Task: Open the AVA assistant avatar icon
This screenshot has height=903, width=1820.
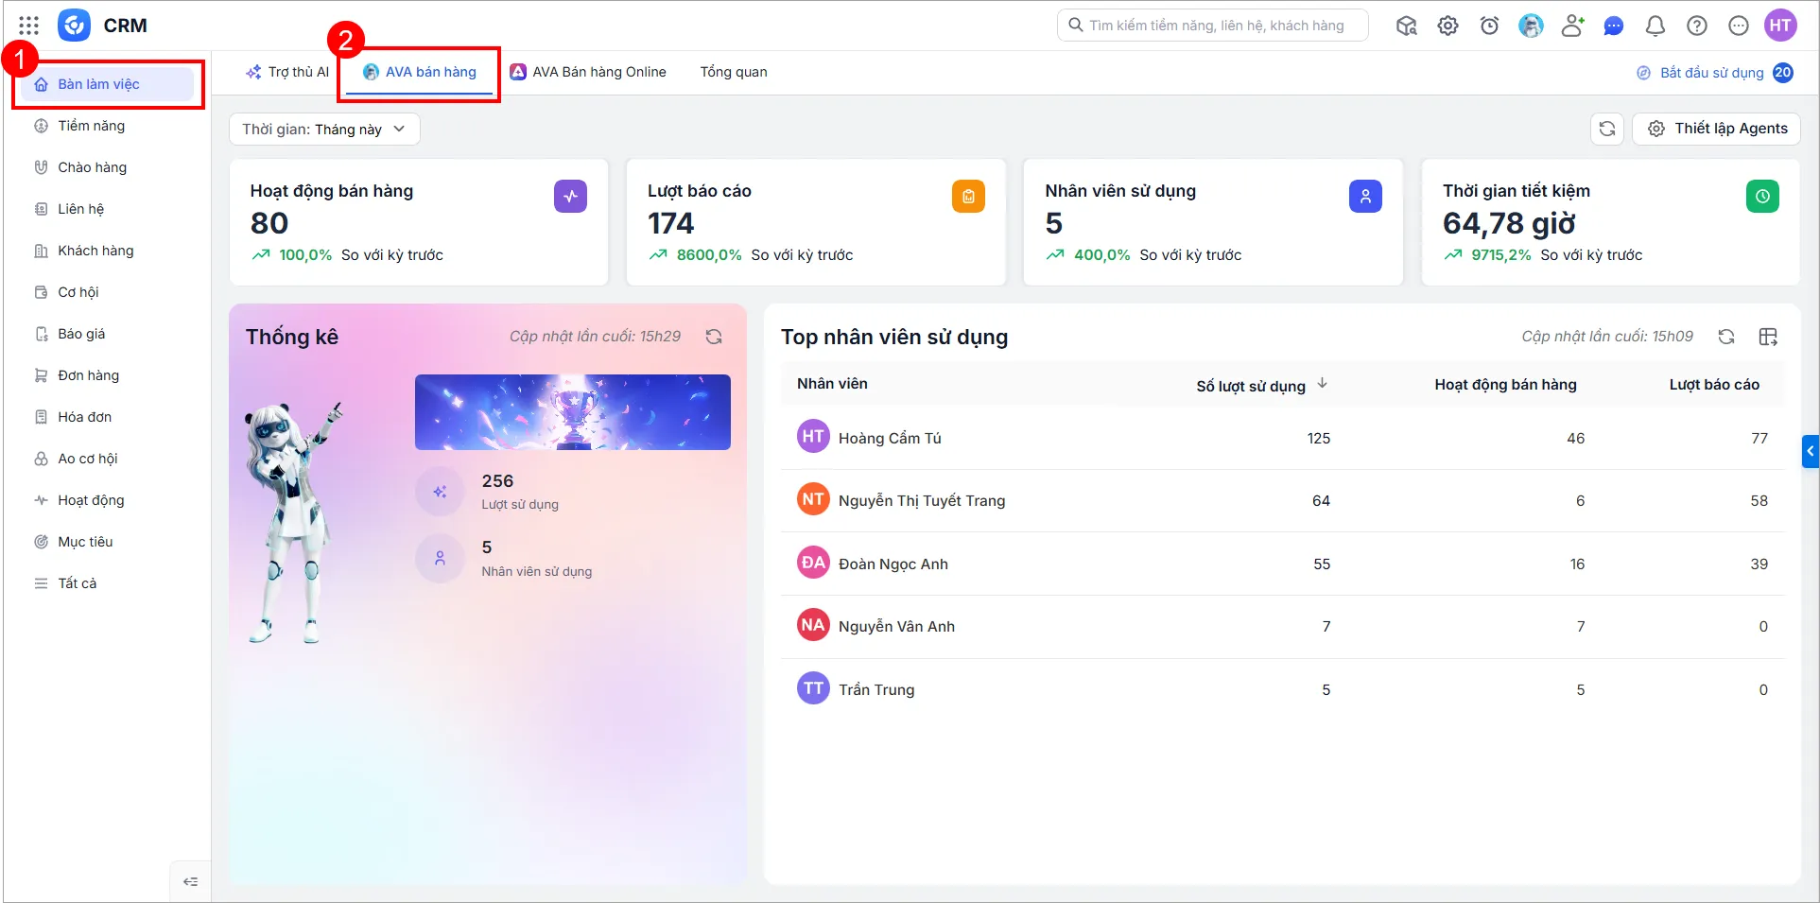Action: pos(1531,26)
